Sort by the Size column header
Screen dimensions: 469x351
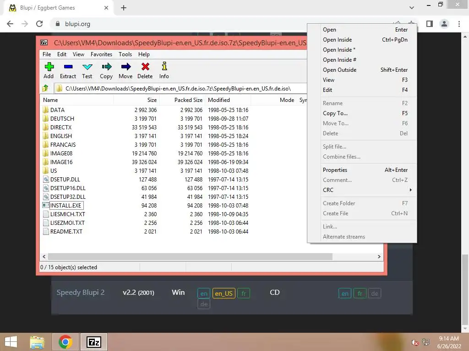point(136,100)
